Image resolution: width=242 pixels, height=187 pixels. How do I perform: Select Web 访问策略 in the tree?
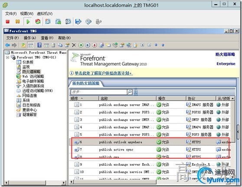tap(33, 76)
